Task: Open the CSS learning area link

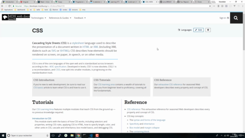Action: [106, 84]
